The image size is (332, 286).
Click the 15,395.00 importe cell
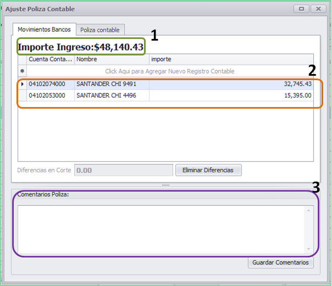pos(231,96)
